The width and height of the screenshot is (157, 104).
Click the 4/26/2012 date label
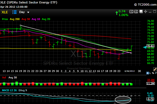130,71
